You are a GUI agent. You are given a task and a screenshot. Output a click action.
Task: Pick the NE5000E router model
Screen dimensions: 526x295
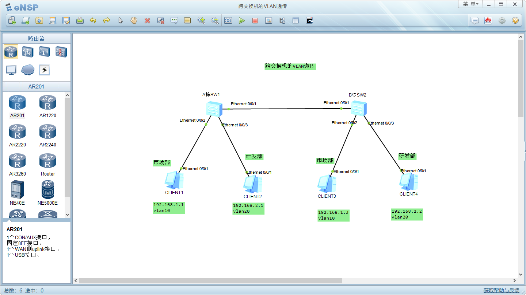(48, 193)
